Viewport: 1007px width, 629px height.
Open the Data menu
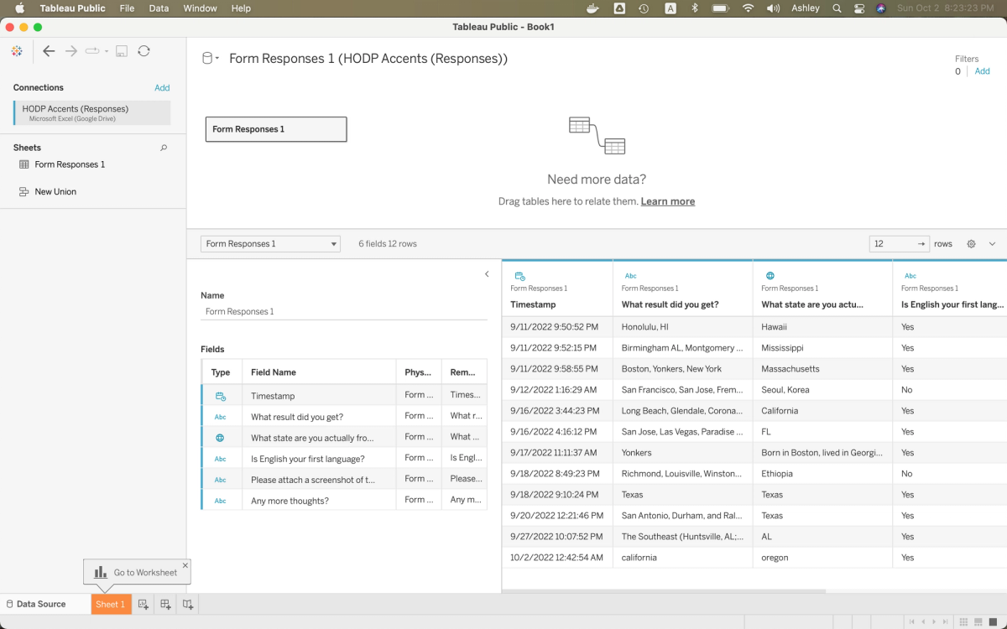tap(159, 8)
